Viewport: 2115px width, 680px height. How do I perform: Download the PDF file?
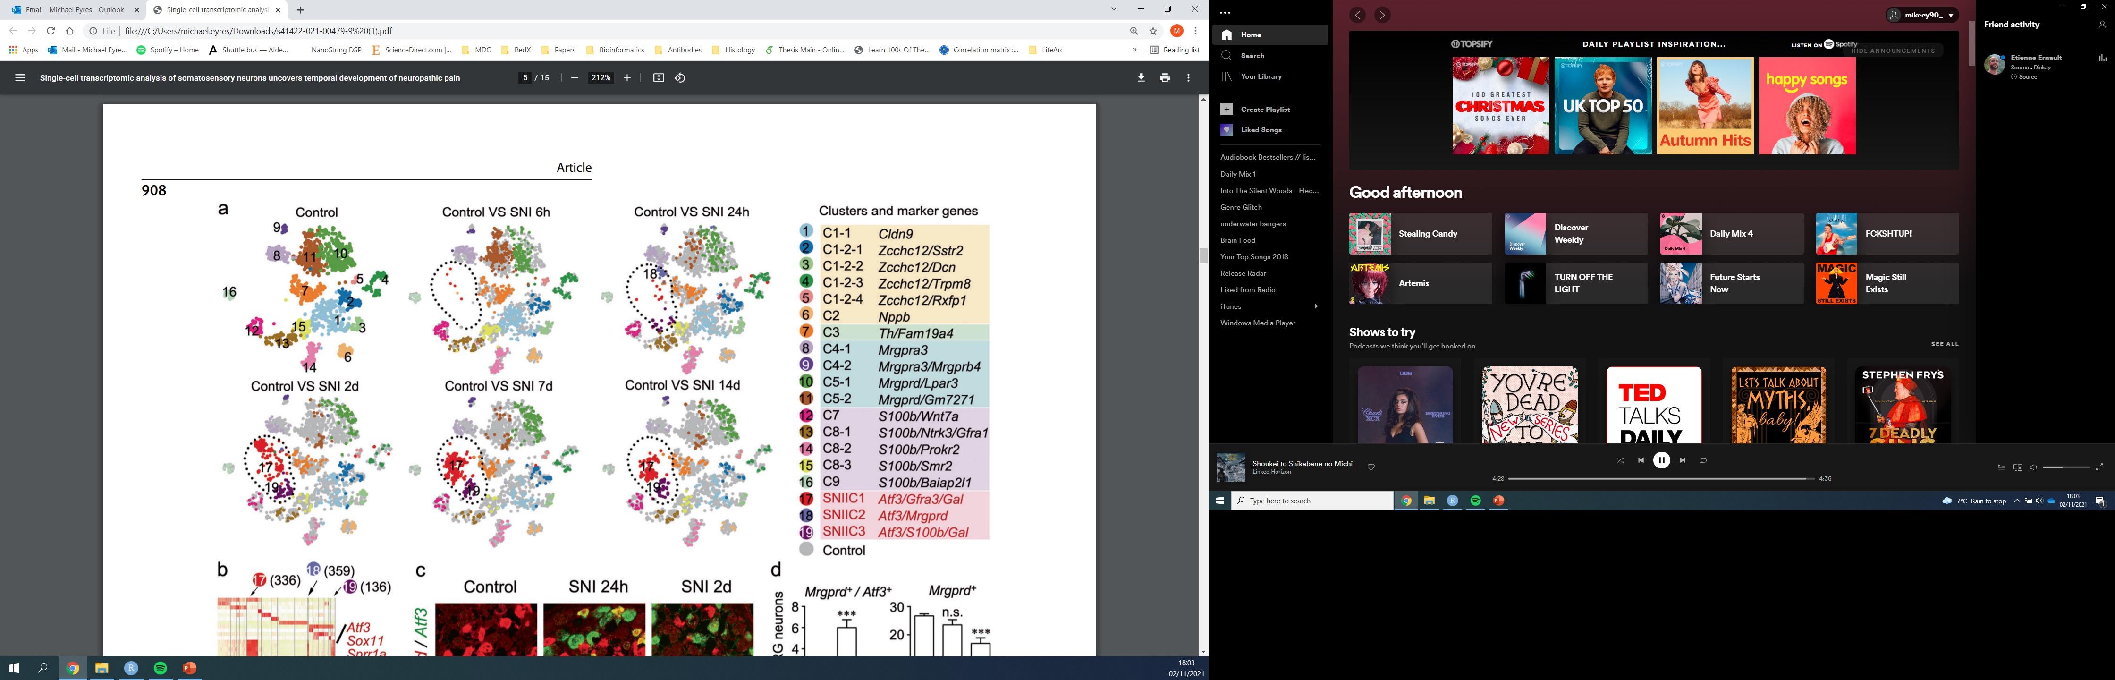tap(1141, 78)
